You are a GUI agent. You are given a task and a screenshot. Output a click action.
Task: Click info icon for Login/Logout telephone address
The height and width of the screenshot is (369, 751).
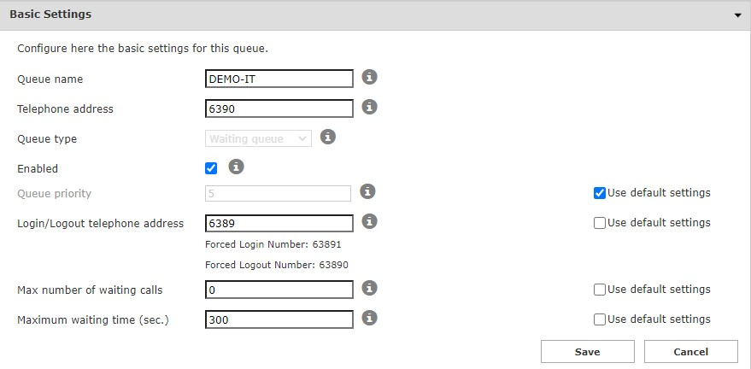pyautogui.click(x=369, y=222)
